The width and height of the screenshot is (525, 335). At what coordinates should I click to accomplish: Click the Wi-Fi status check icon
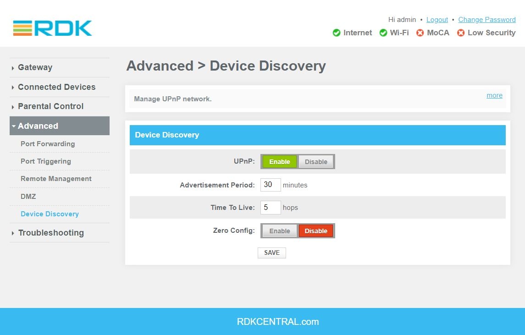click(x=383, y=33)
